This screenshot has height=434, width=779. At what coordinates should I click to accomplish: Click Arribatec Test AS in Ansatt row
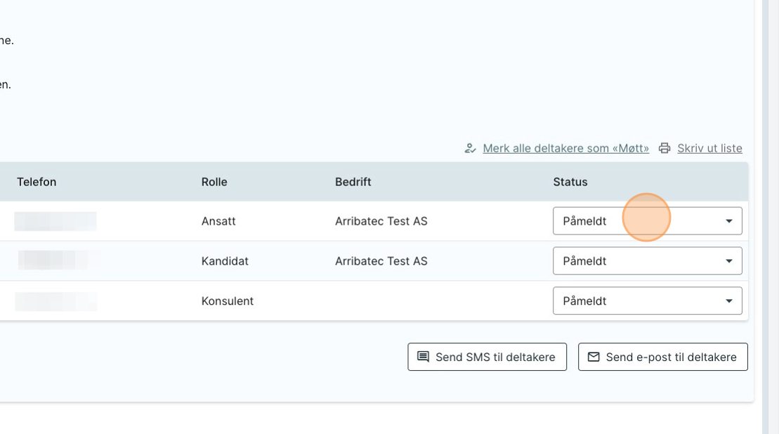(x=381, y=221)
